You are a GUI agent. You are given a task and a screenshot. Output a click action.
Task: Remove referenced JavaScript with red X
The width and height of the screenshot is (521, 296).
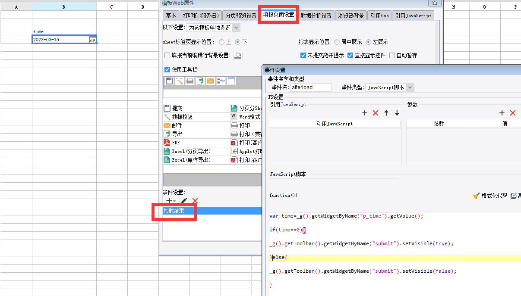pos(376,113)
